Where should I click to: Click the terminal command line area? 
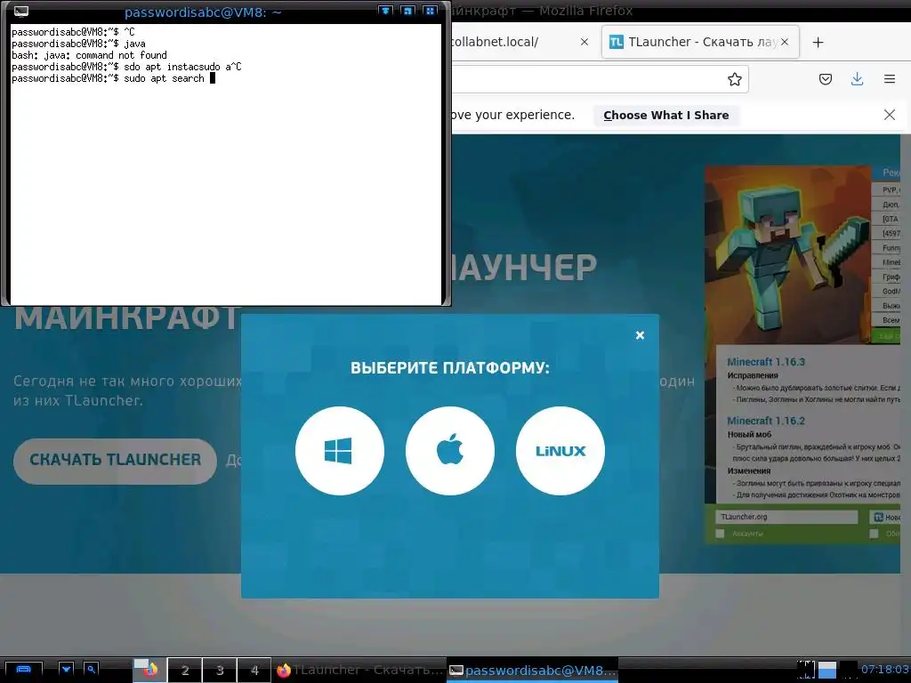click(x=226, y=164)
